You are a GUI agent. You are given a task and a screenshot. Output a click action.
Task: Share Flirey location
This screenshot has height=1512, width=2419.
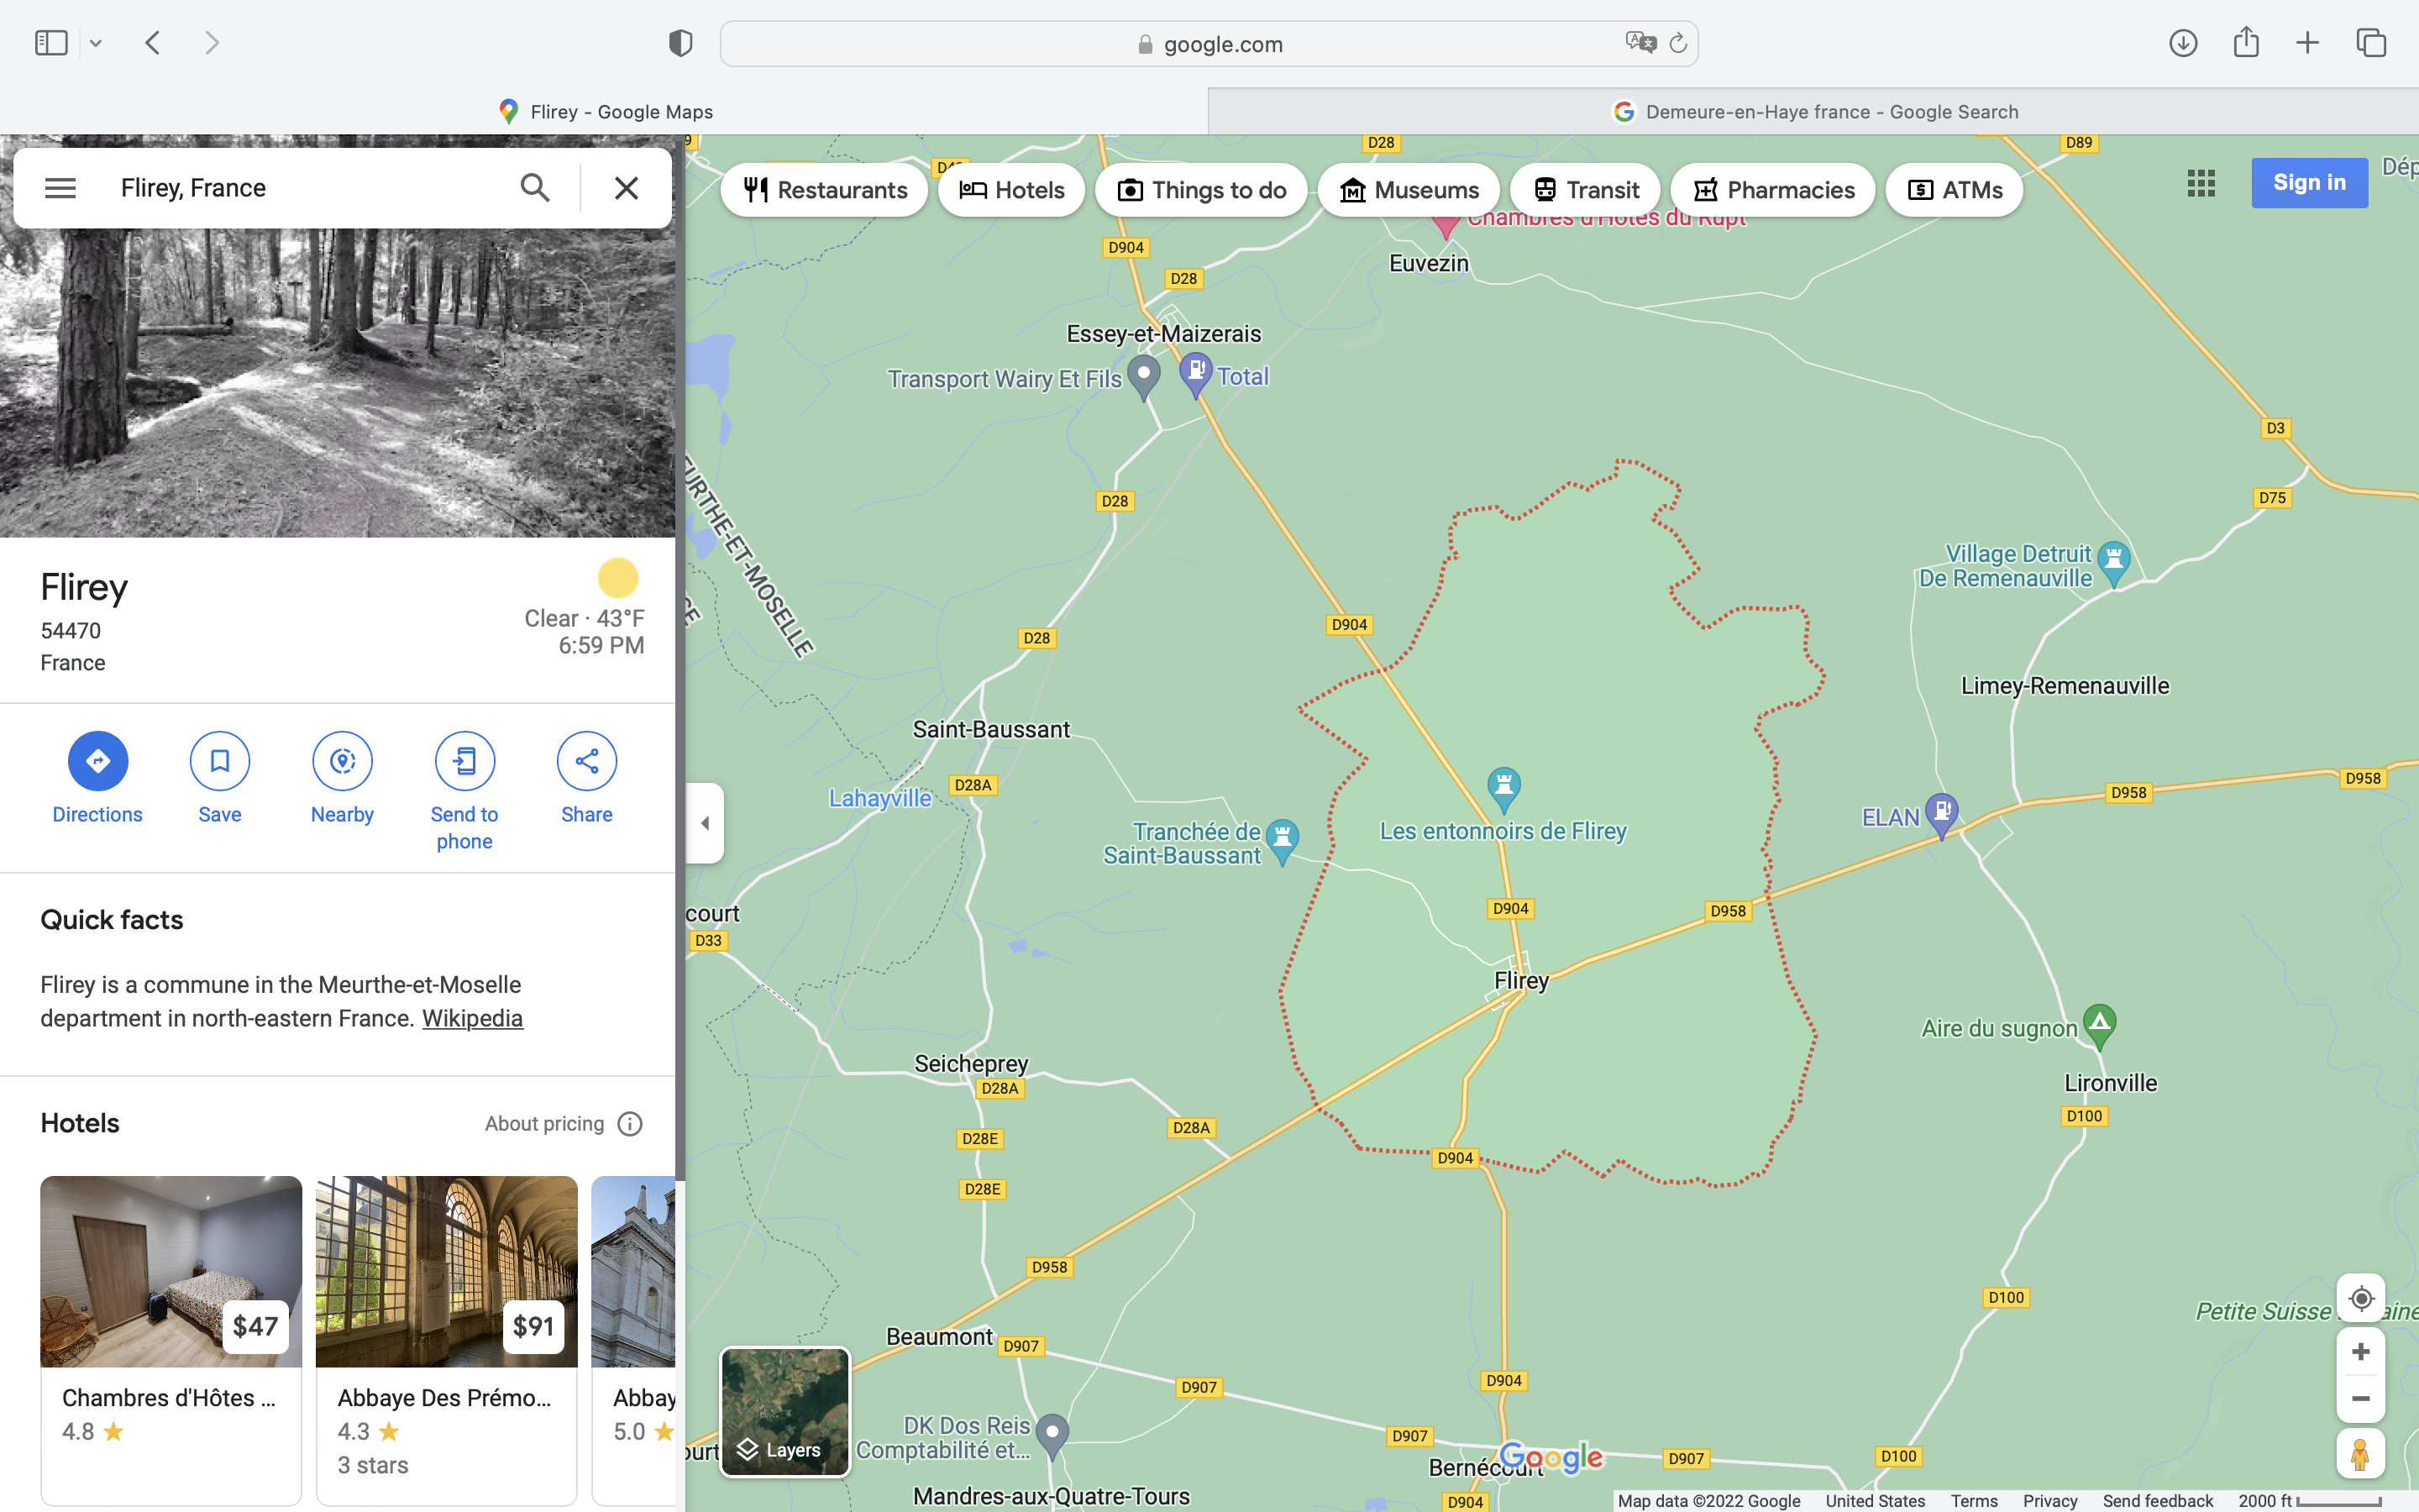click(587, 761)
